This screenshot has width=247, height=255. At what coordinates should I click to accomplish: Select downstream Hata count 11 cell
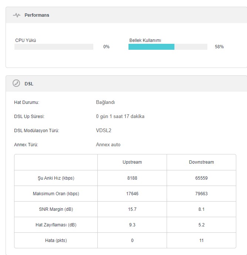[x=201, y=241]
